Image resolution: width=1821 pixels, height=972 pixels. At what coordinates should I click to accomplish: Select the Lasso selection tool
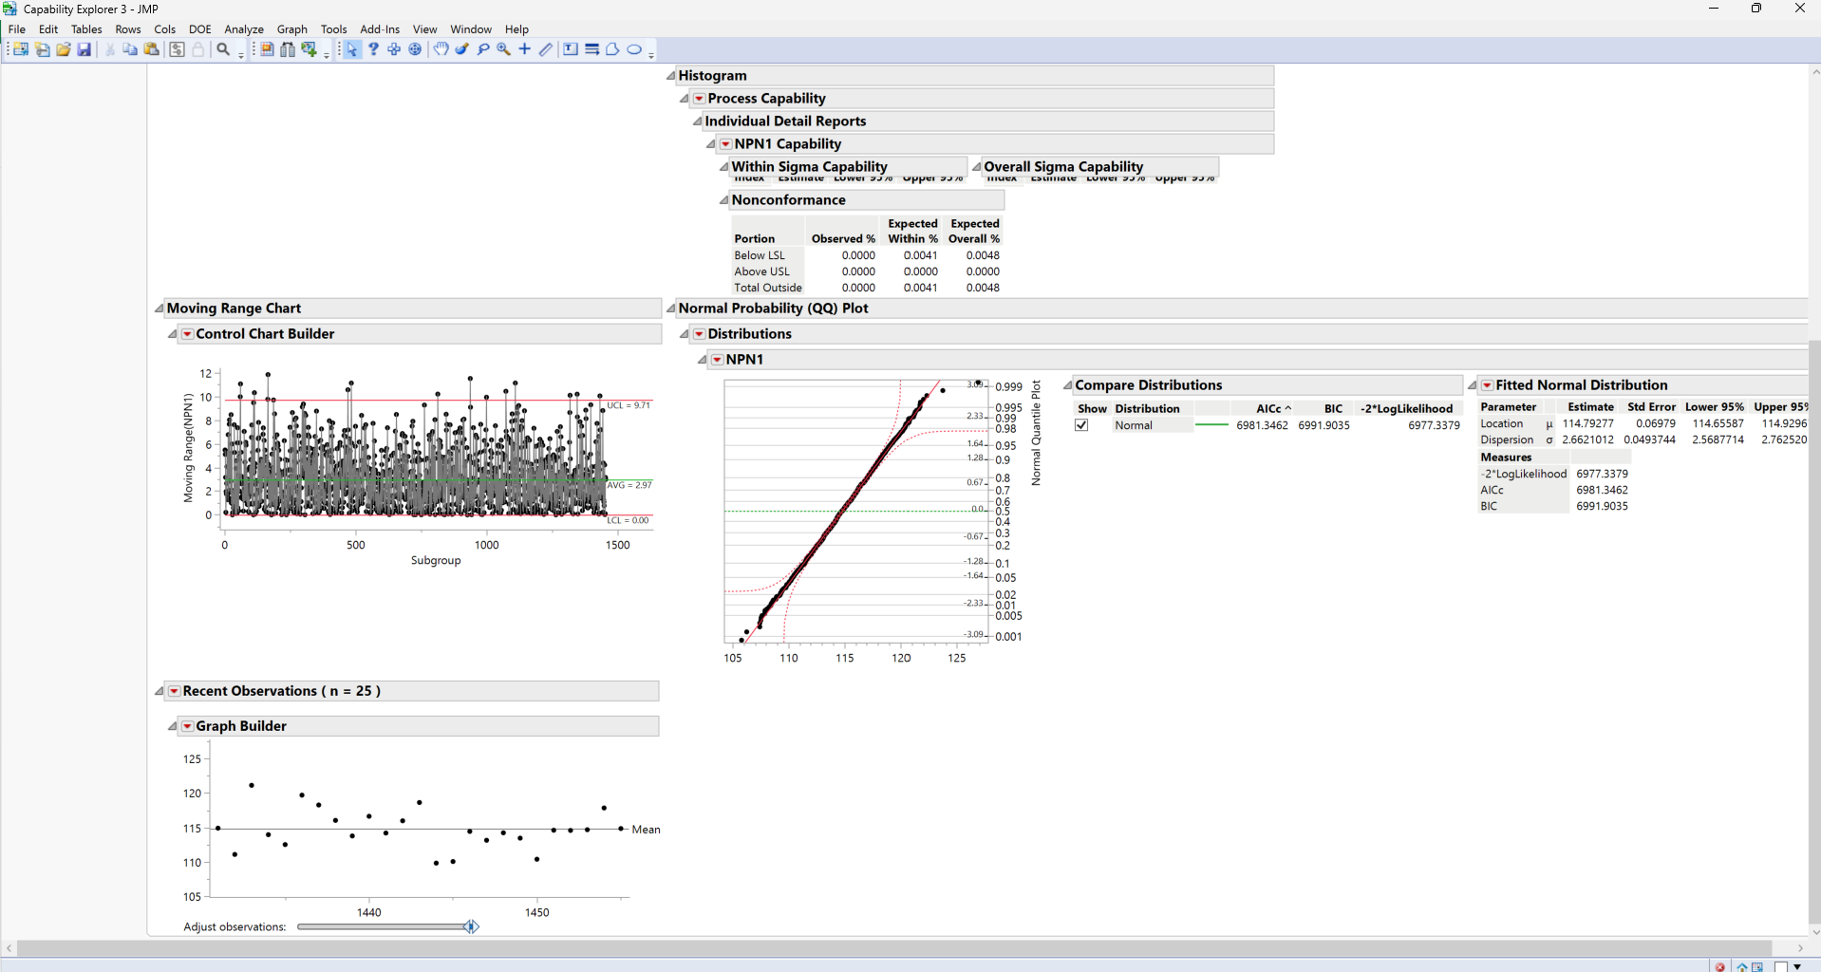pyautogui.click(x=483, y=48)
